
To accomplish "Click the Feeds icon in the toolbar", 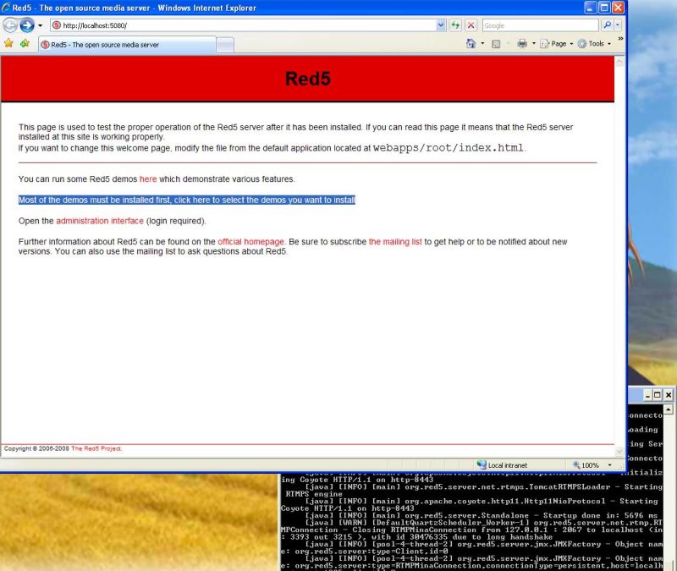I will tap(494, 43).
